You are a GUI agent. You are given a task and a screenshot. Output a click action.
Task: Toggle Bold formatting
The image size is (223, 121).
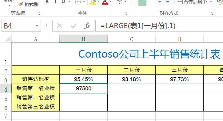47,2
